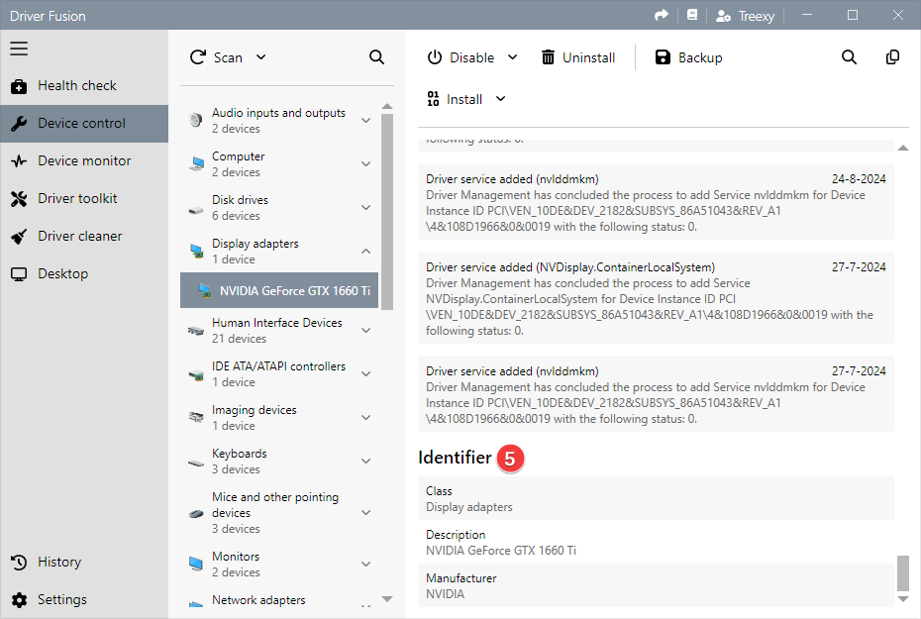The image size is (921, 619).
Task: Click details pane scroll up arrow
Action: click(x=903, y=148)
